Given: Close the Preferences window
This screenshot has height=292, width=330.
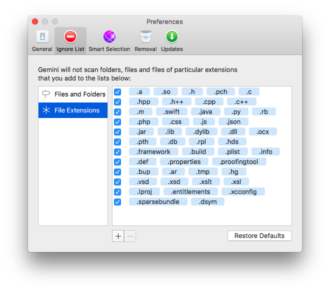Looking at the screenshot, I should (35, 21).
